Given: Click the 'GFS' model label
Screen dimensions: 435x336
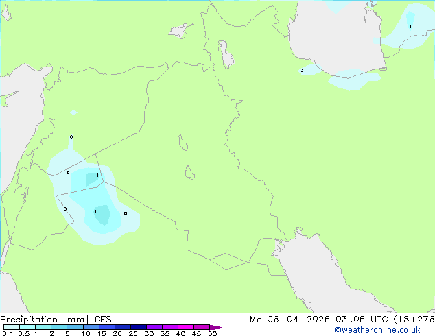Looking at the screenshot, I should (103, 320).
